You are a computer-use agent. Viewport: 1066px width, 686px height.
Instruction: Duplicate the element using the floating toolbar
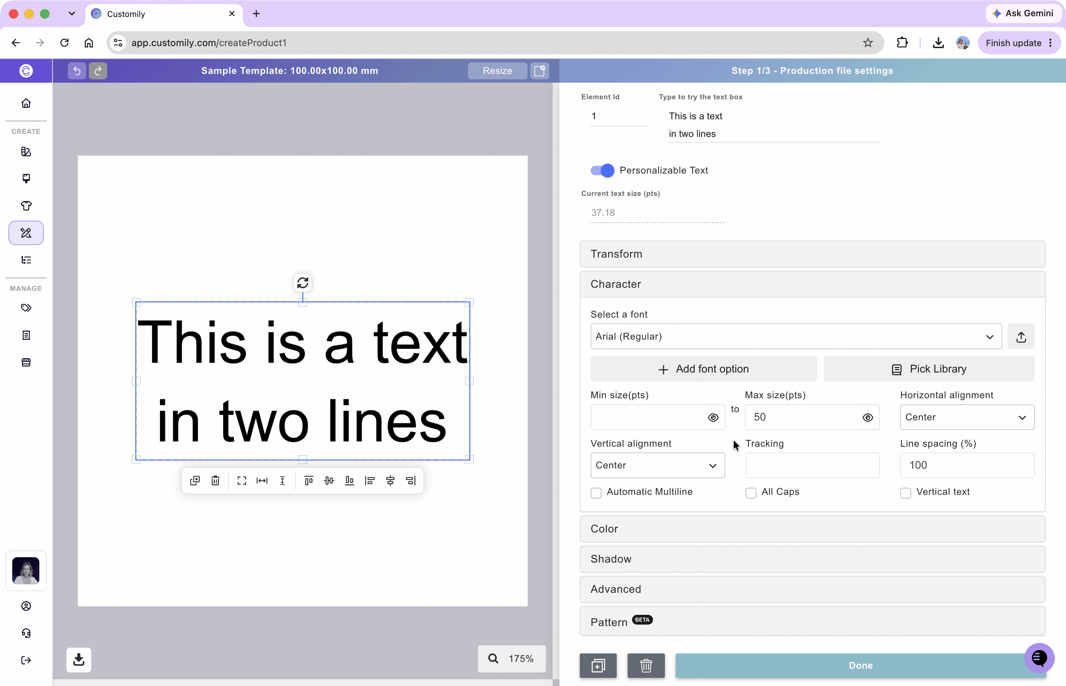click(195, 481)
